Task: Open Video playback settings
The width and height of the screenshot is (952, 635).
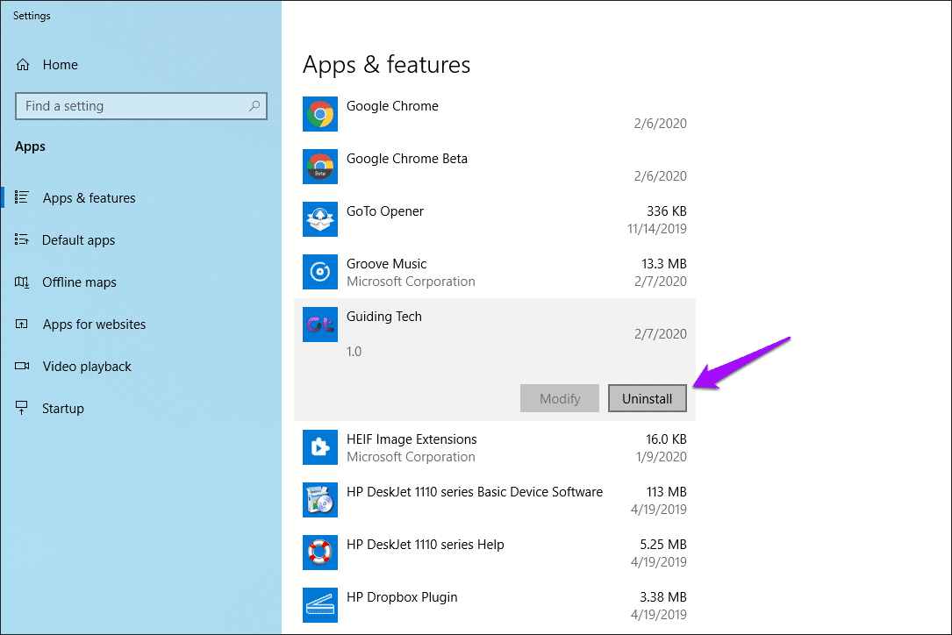Action: point(87,367)
